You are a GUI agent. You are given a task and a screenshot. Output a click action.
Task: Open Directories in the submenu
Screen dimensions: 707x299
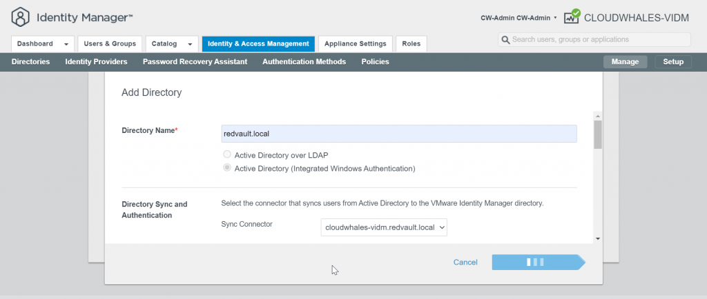pyautogui.click(x=30, y=61)
